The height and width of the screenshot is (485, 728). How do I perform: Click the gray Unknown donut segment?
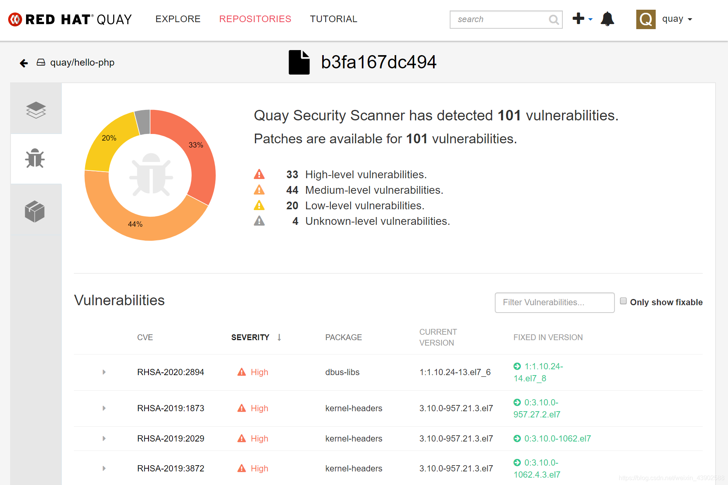tap(143, 122)
